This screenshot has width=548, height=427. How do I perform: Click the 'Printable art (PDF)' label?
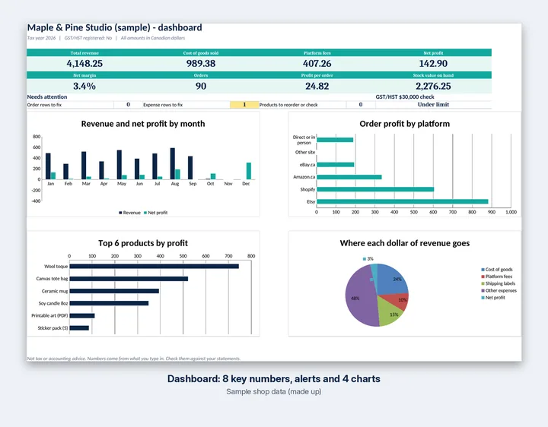(x=49, y=316)
